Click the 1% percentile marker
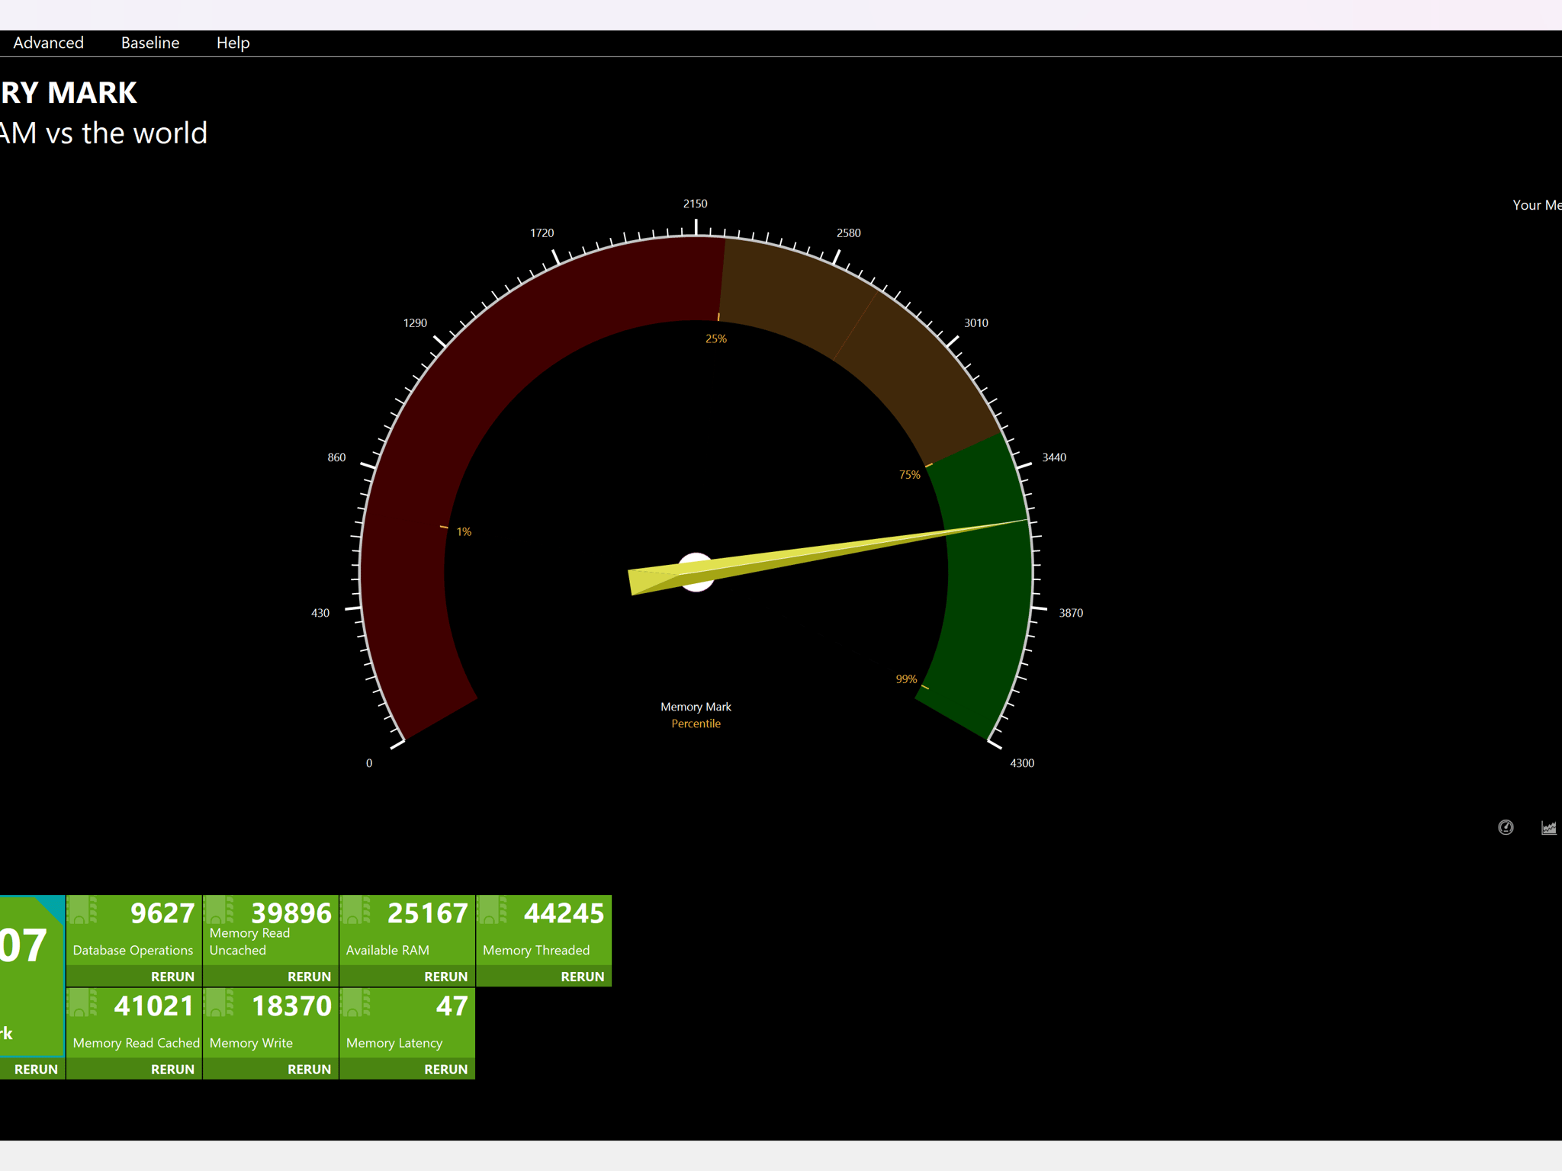Viewport: 1562px width, 1171px height. tap(464, 531)
